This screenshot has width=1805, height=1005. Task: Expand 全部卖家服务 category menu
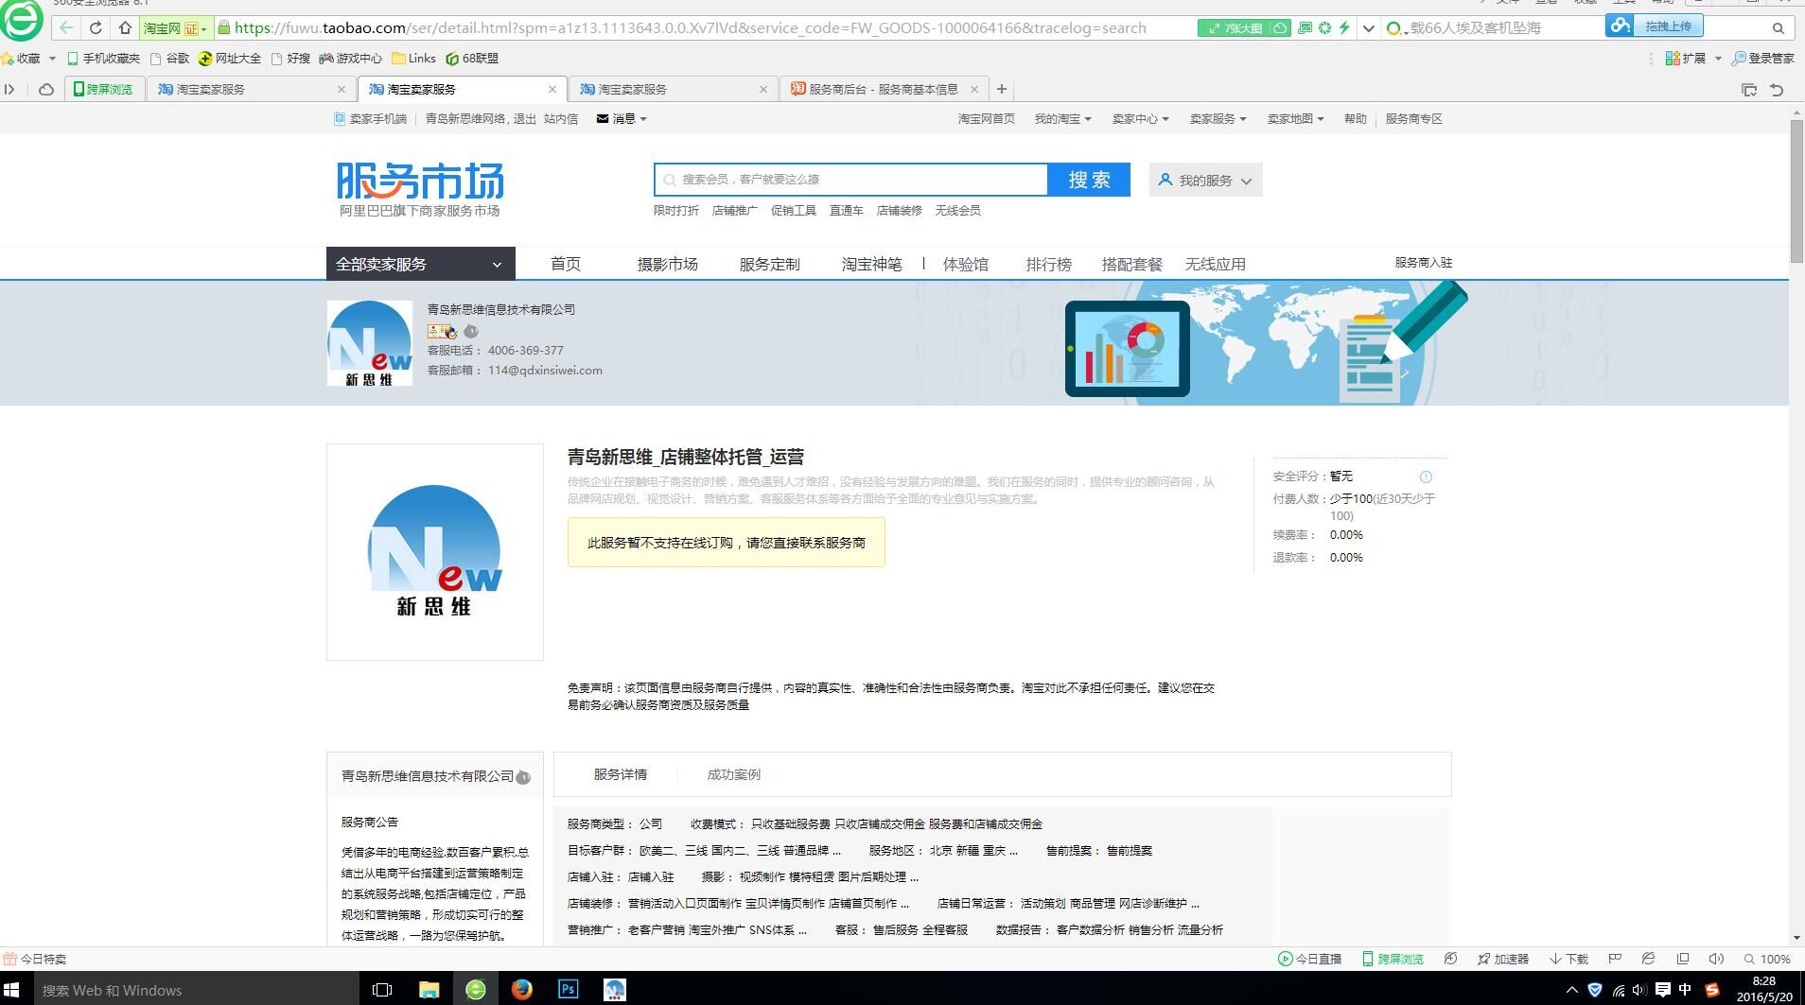coord(420,264)
